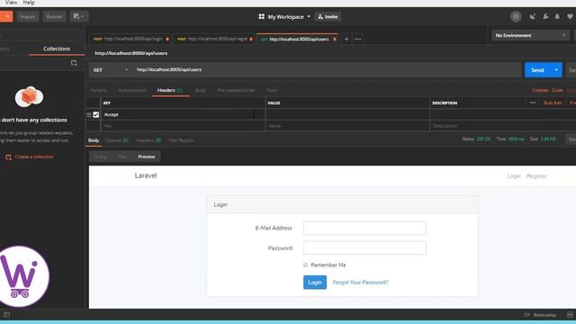Screen dimensions: 576x324
Task: Click the heart icon in header
Action: point(570,16)
